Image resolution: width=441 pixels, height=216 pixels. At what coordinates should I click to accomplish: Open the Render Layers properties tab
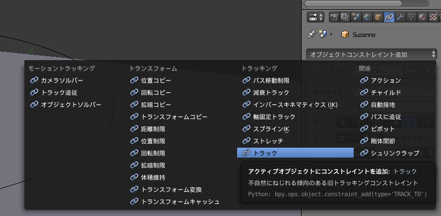click(345, 18)
